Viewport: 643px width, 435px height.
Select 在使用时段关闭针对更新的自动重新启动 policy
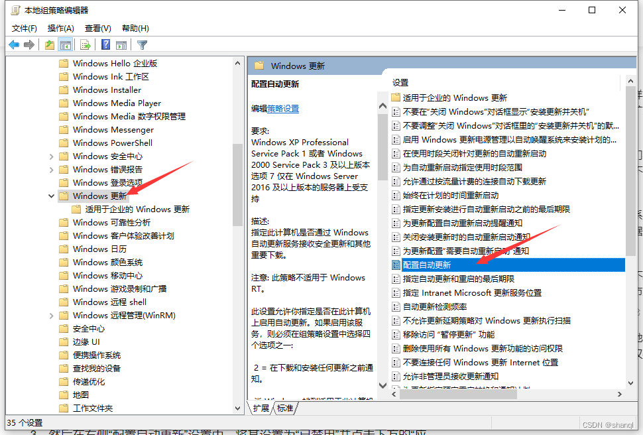(475, 154)
